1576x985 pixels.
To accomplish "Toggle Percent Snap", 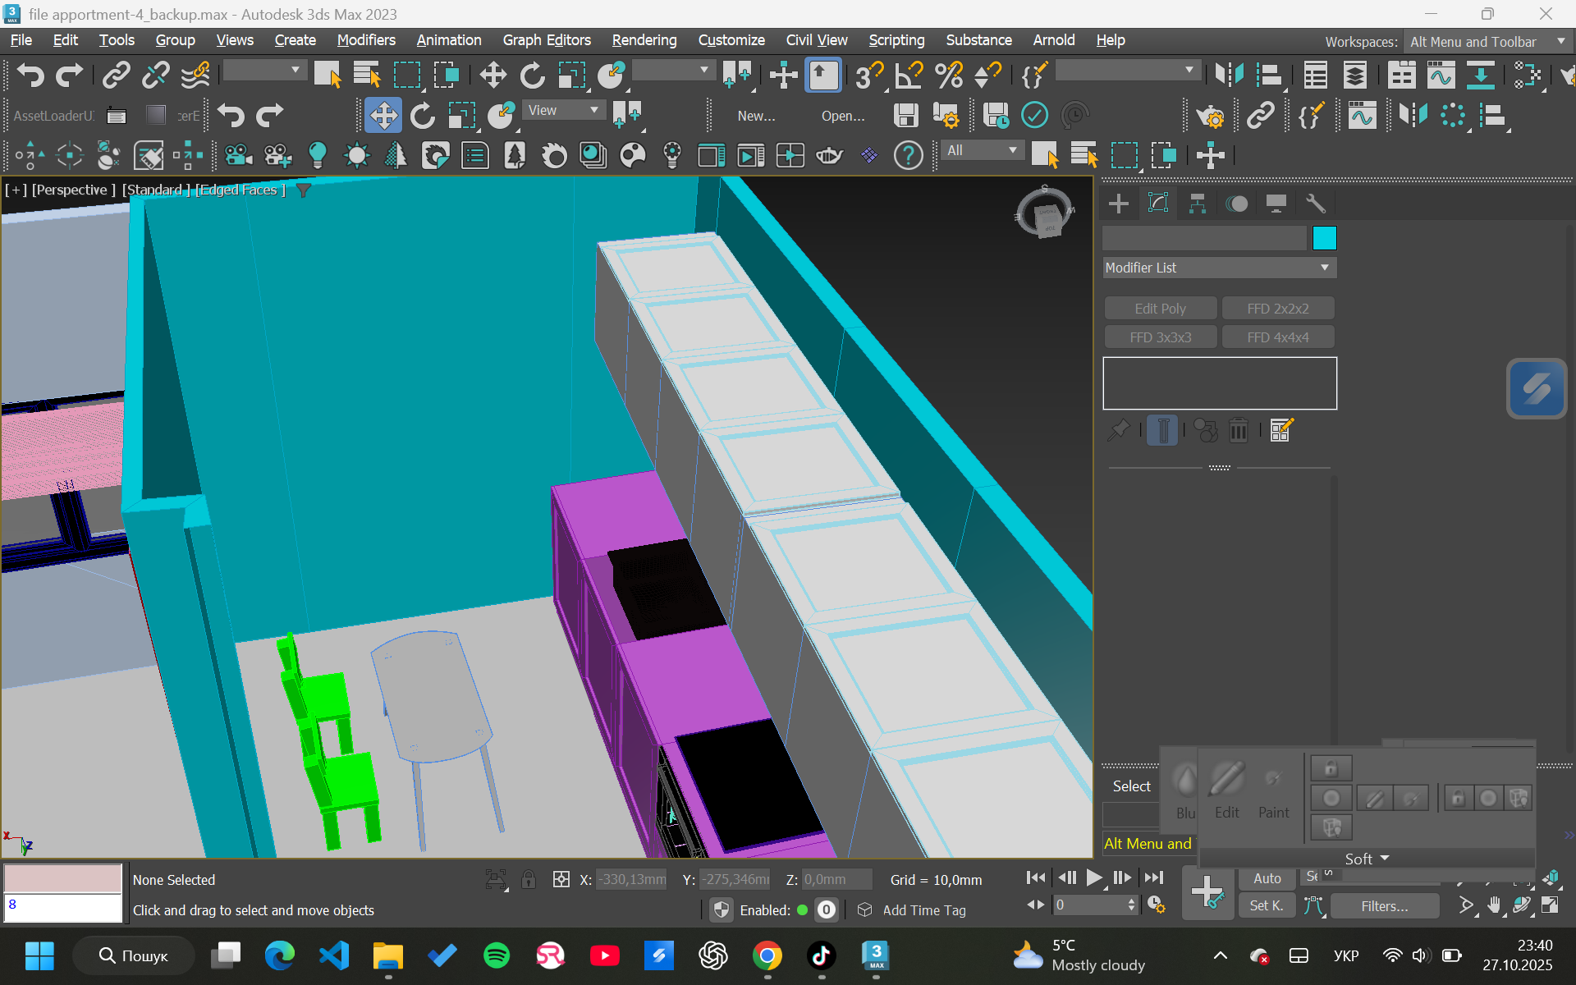I will tap(949, 76).
